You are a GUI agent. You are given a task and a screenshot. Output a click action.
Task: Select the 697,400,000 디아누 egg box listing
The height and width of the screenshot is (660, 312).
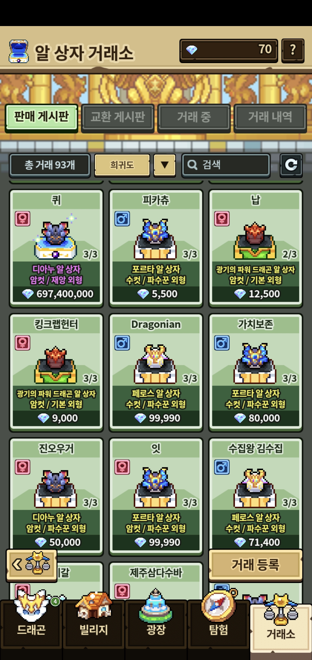point(56,248)
